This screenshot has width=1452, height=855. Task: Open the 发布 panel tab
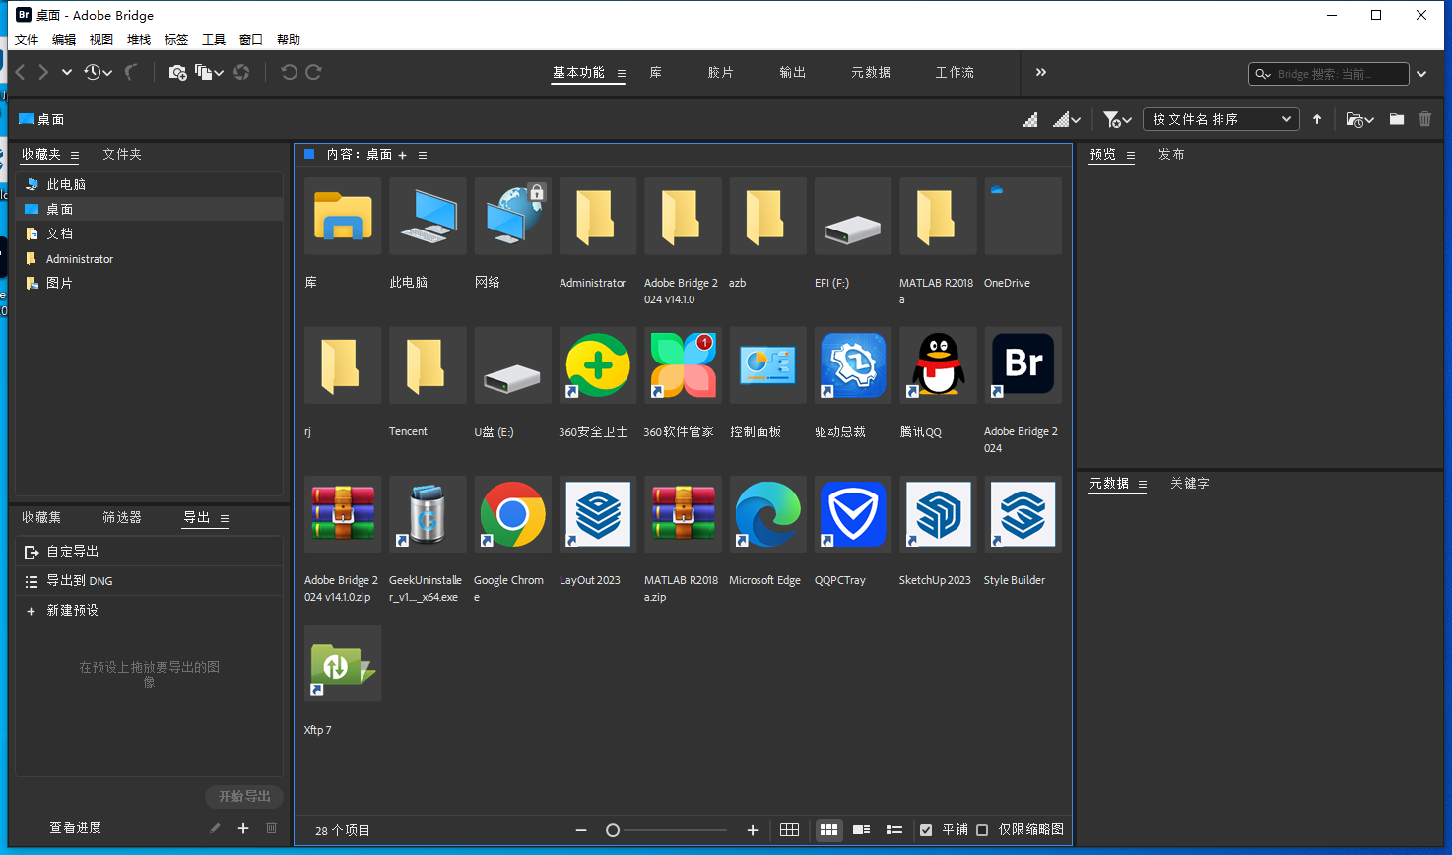coord(1171,154)
